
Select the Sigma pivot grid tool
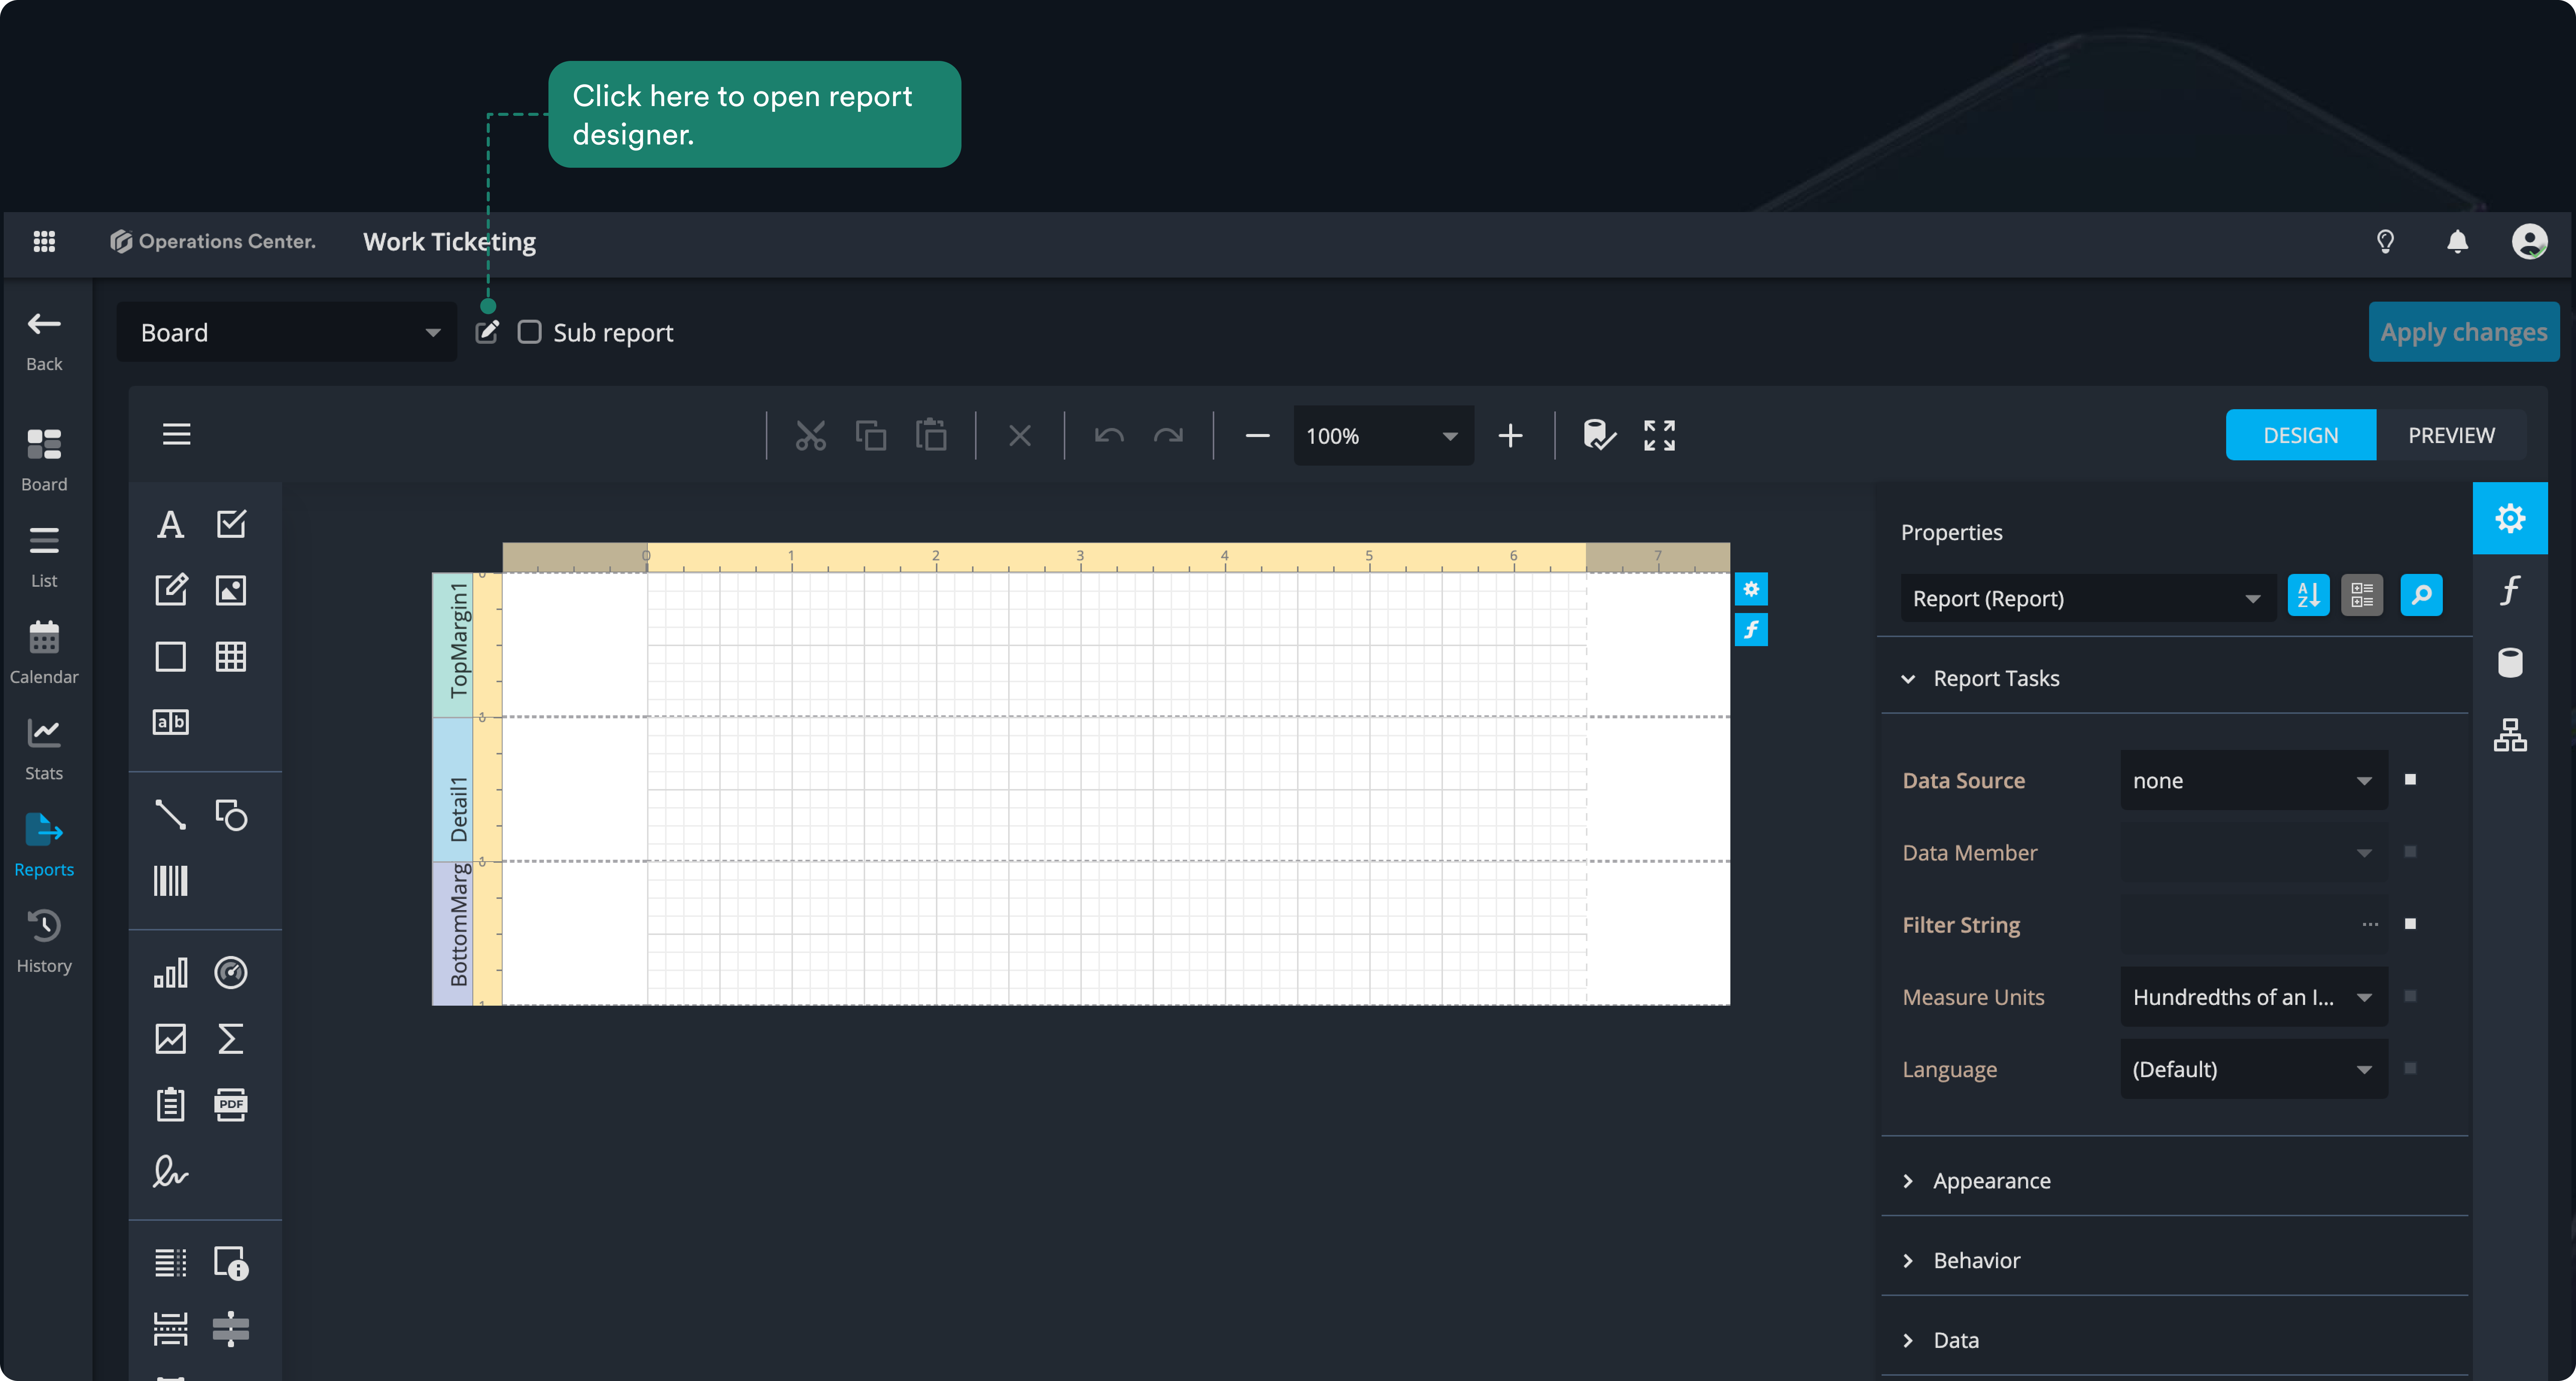pyautogui.click(x=231, y=1039)
